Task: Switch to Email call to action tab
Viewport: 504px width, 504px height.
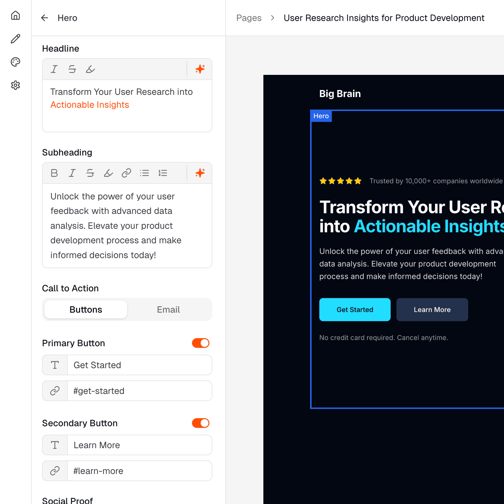Action: coord(168,310)
